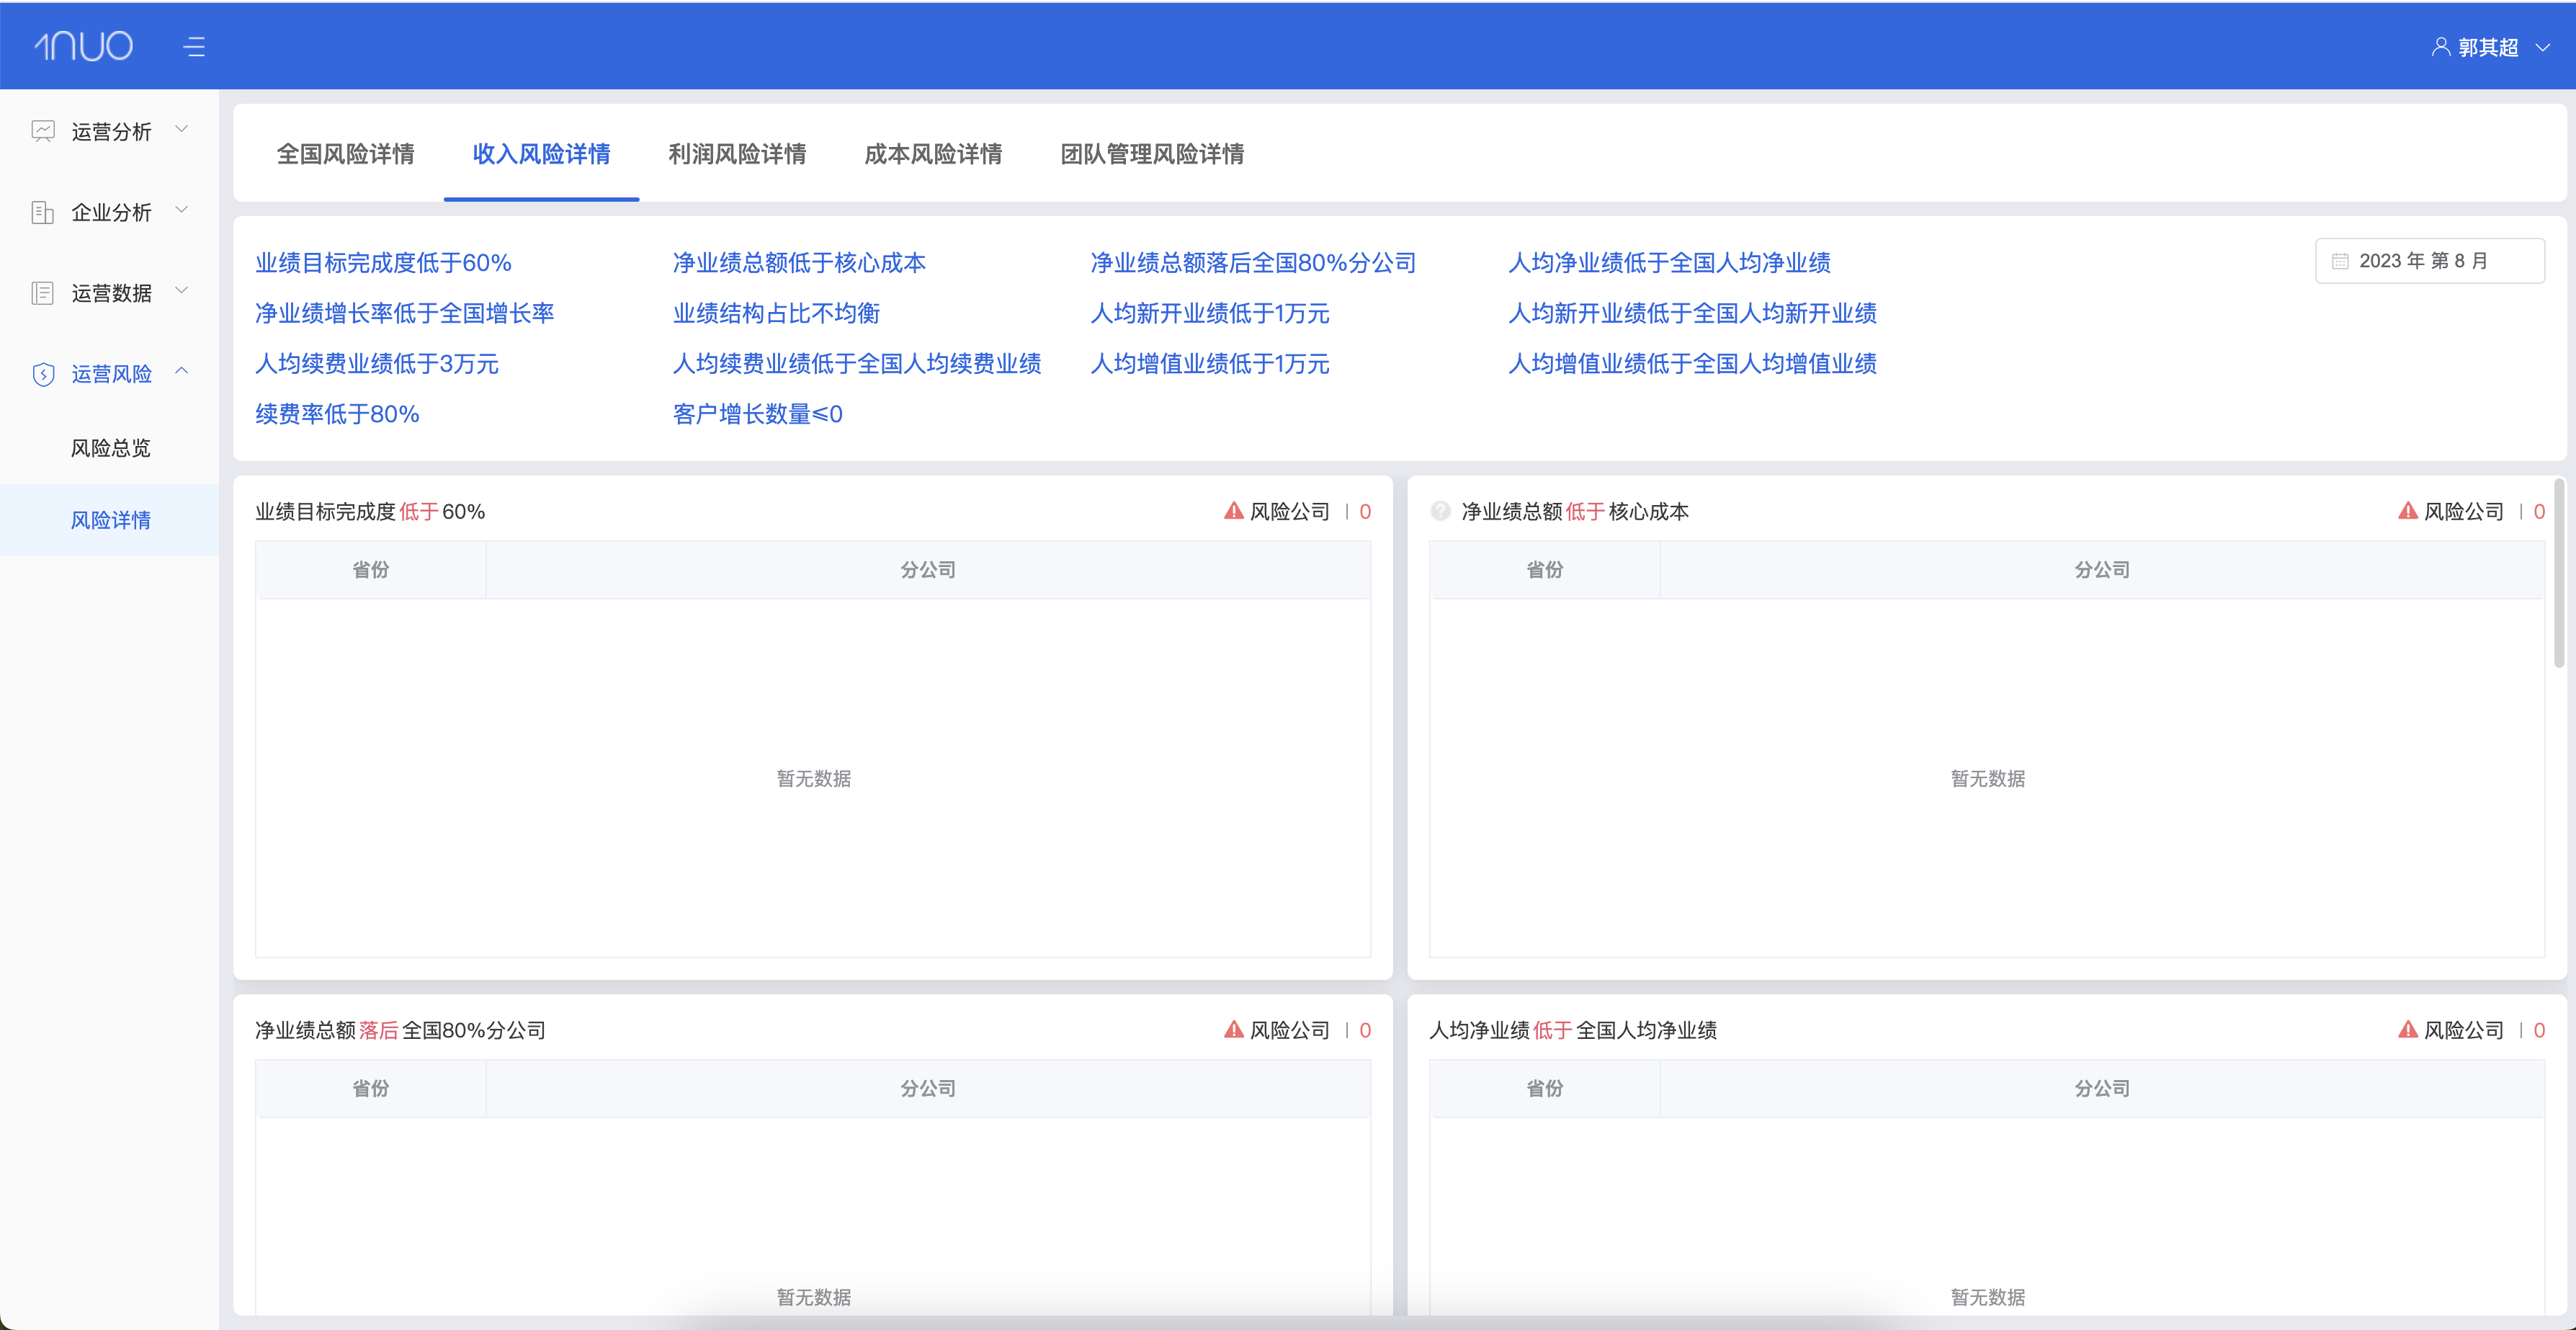Screen dimensions: 2576x1330
Task: Click the 郭其超 username in the header
Action: 2488,48
